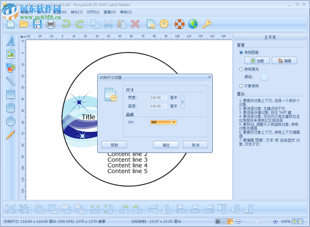Click the zoom slider at bottom right

coord(257,222)
